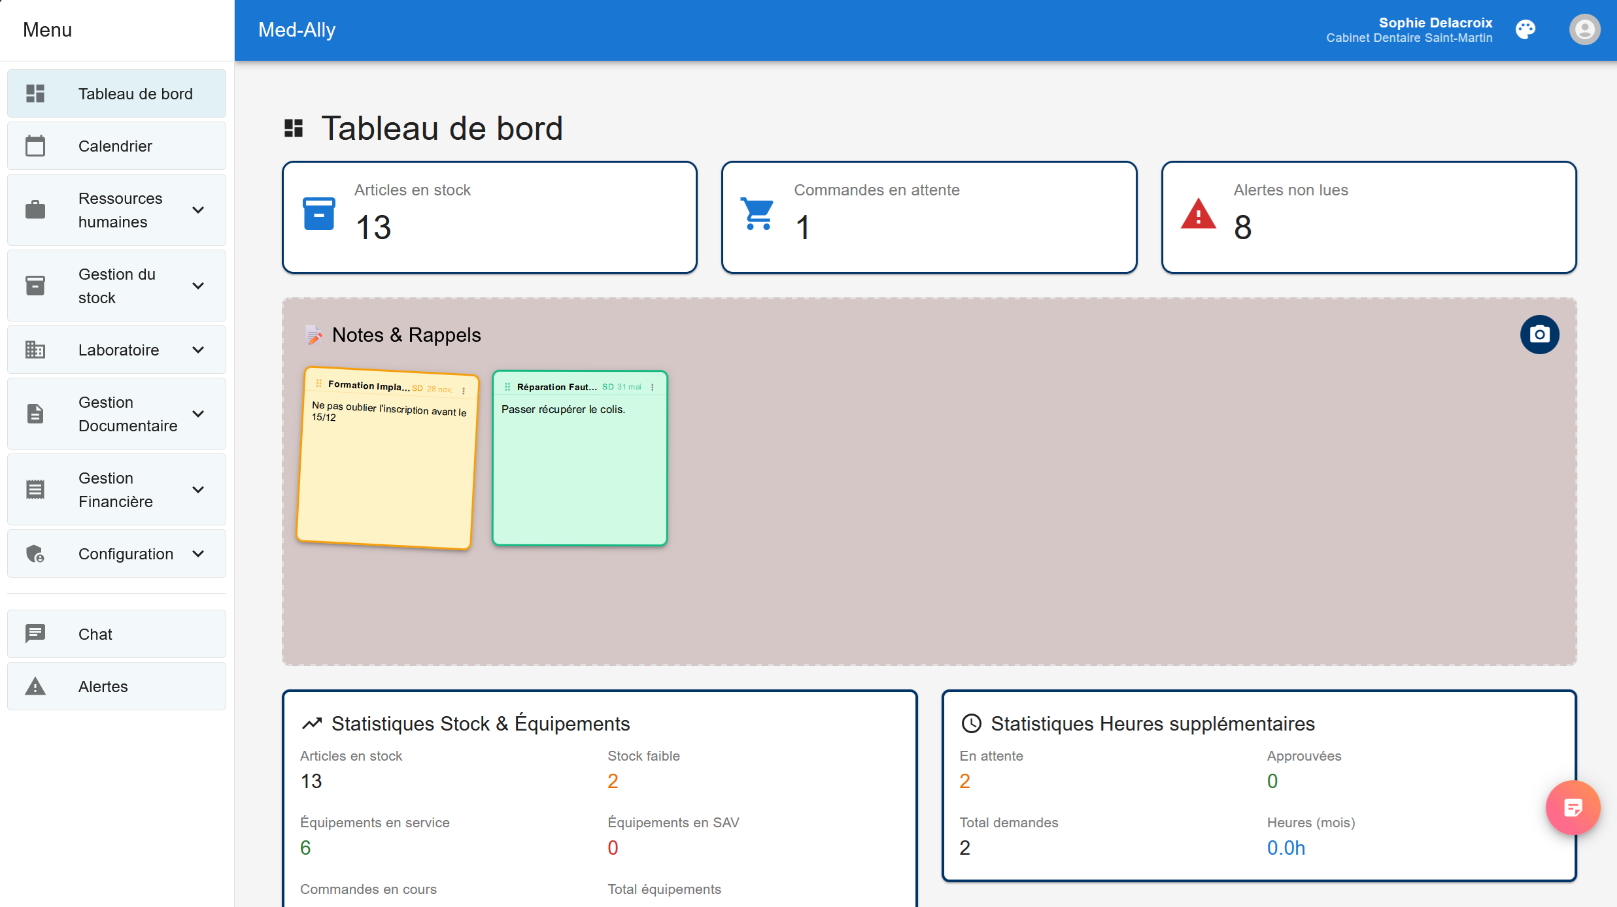Click the Stock faible value 2
Screen dimensions: 1617x907
coord(612,781)
